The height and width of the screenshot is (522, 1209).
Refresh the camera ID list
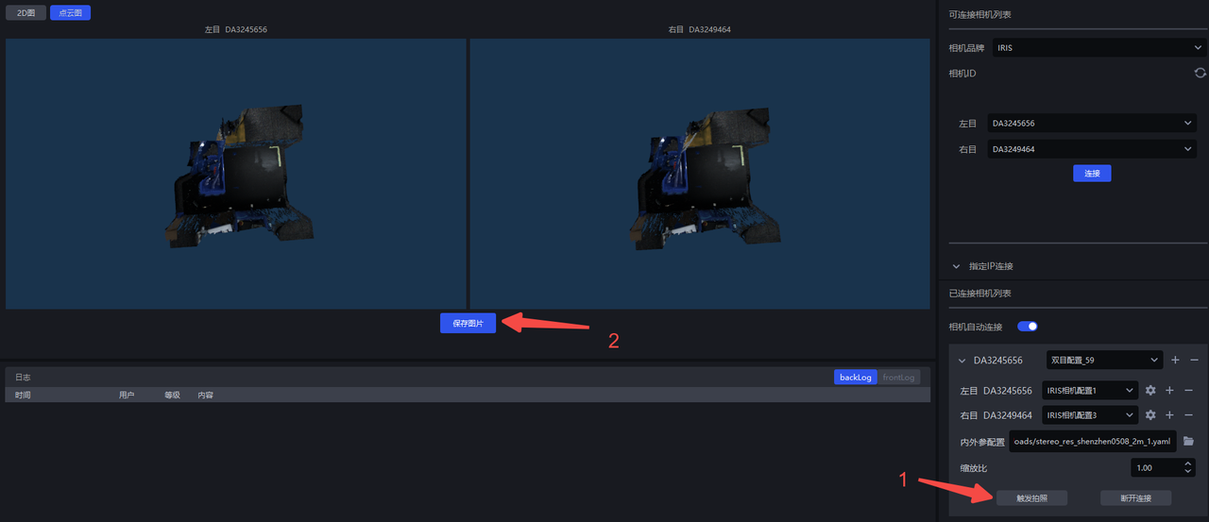(1200, 73)
